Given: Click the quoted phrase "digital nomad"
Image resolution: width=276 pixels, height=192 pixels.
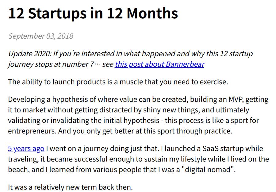Looking at the screenshot, I should click(x=208, y=170).
